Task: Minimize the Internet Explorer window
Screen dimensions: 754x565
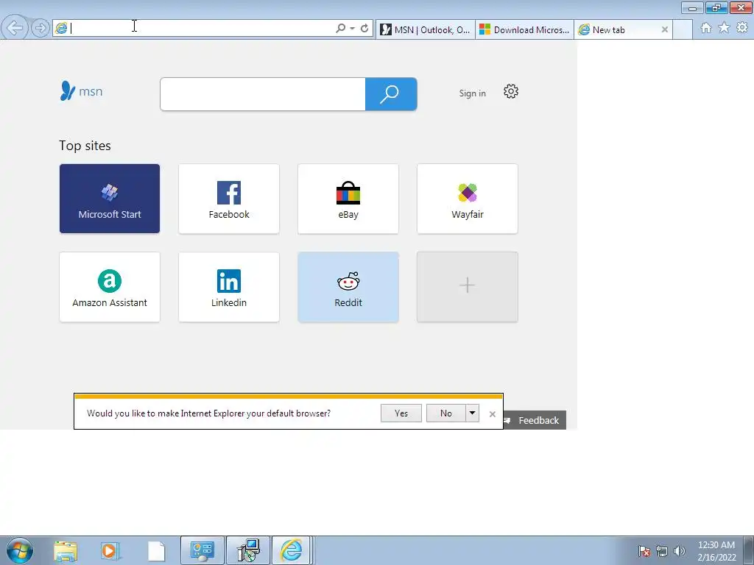Action: pyautogui.click(x=692, y=7)
